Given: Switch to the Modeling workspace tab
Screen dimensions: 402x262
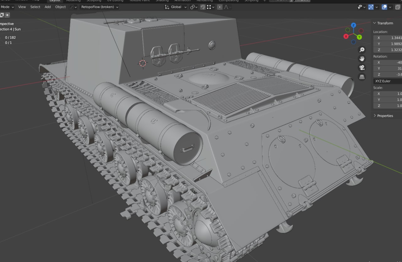Looking at the screenshot, I should tap(73, 1).
